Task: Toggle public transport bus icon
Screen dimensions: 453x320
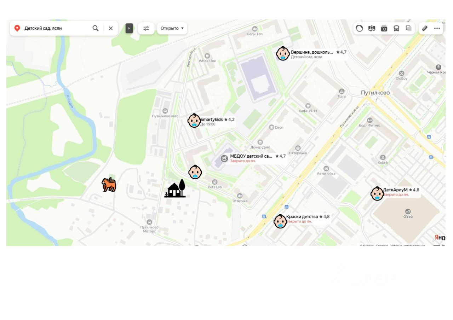Action: coord(396,28)
